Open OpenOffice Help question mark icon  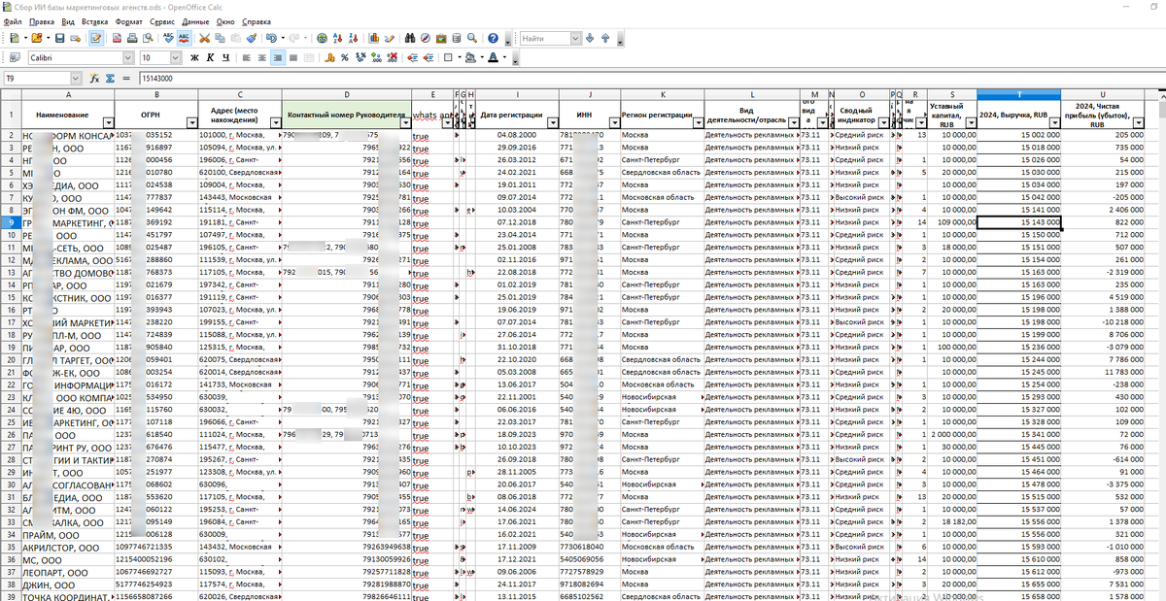pos(493,38)
